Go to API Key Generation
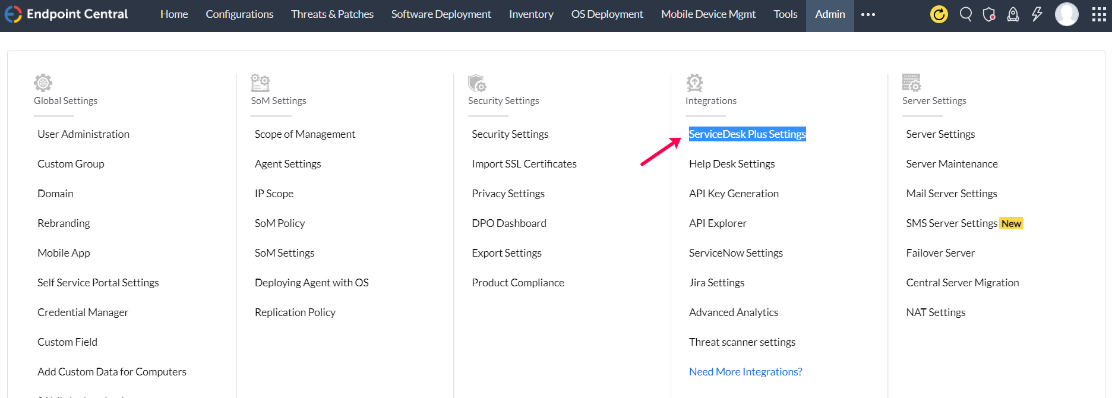Viewport: 1112px width, 398px height. tap(734, 194)
